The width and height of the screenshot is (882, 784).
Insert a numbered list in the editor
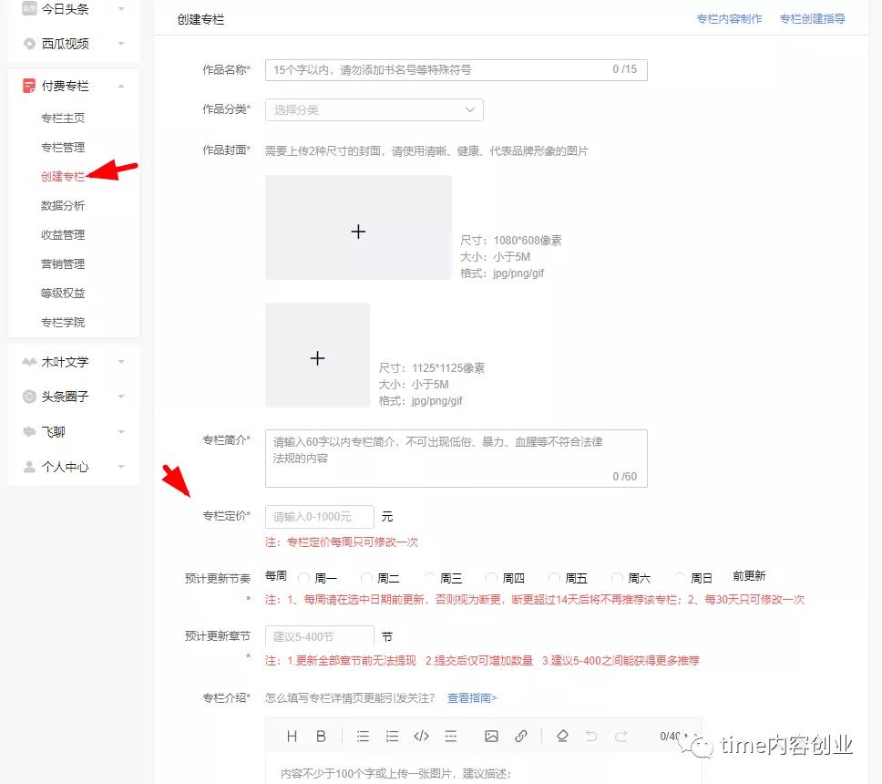click(392, 736)
